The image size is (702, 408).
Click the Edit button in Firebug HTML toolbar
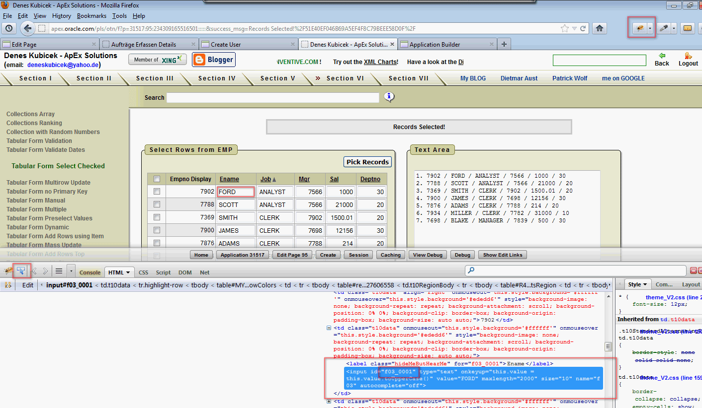[x=28, y=285]
